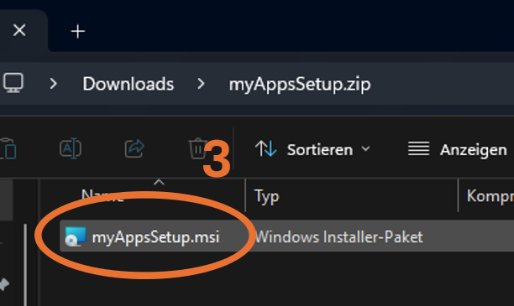Click the This PC monitor icon in address bar
Image resolution: width=514 pixels, height=306 pixels.
13,83
